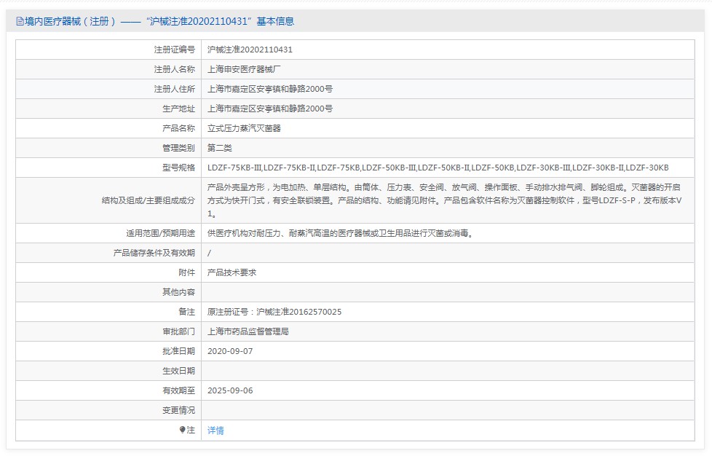Viewport: 712px width, 456px height.
Task: Click the model list starting LDZF-75KB-III
Action: 438,168
